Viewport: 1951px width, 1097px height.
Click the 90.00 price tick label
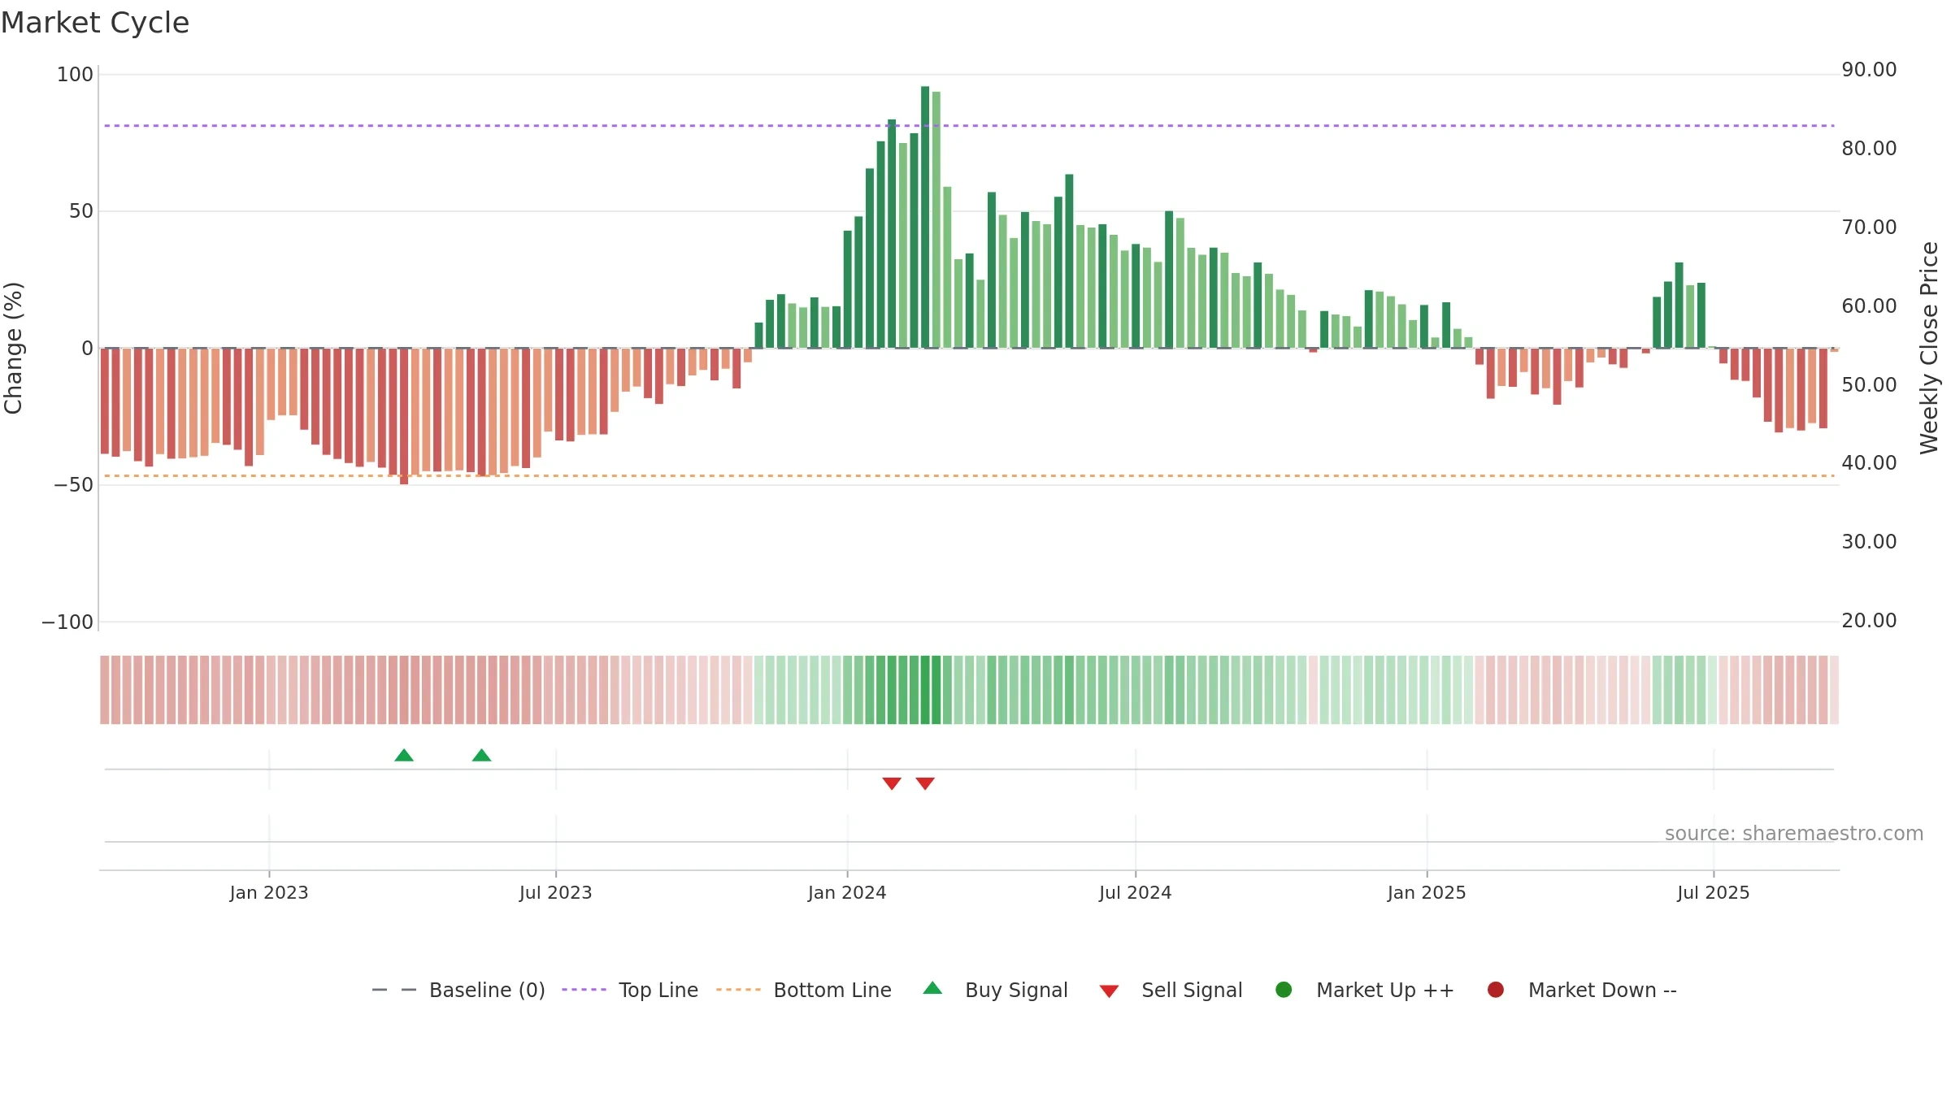(x=1869, y=70)
